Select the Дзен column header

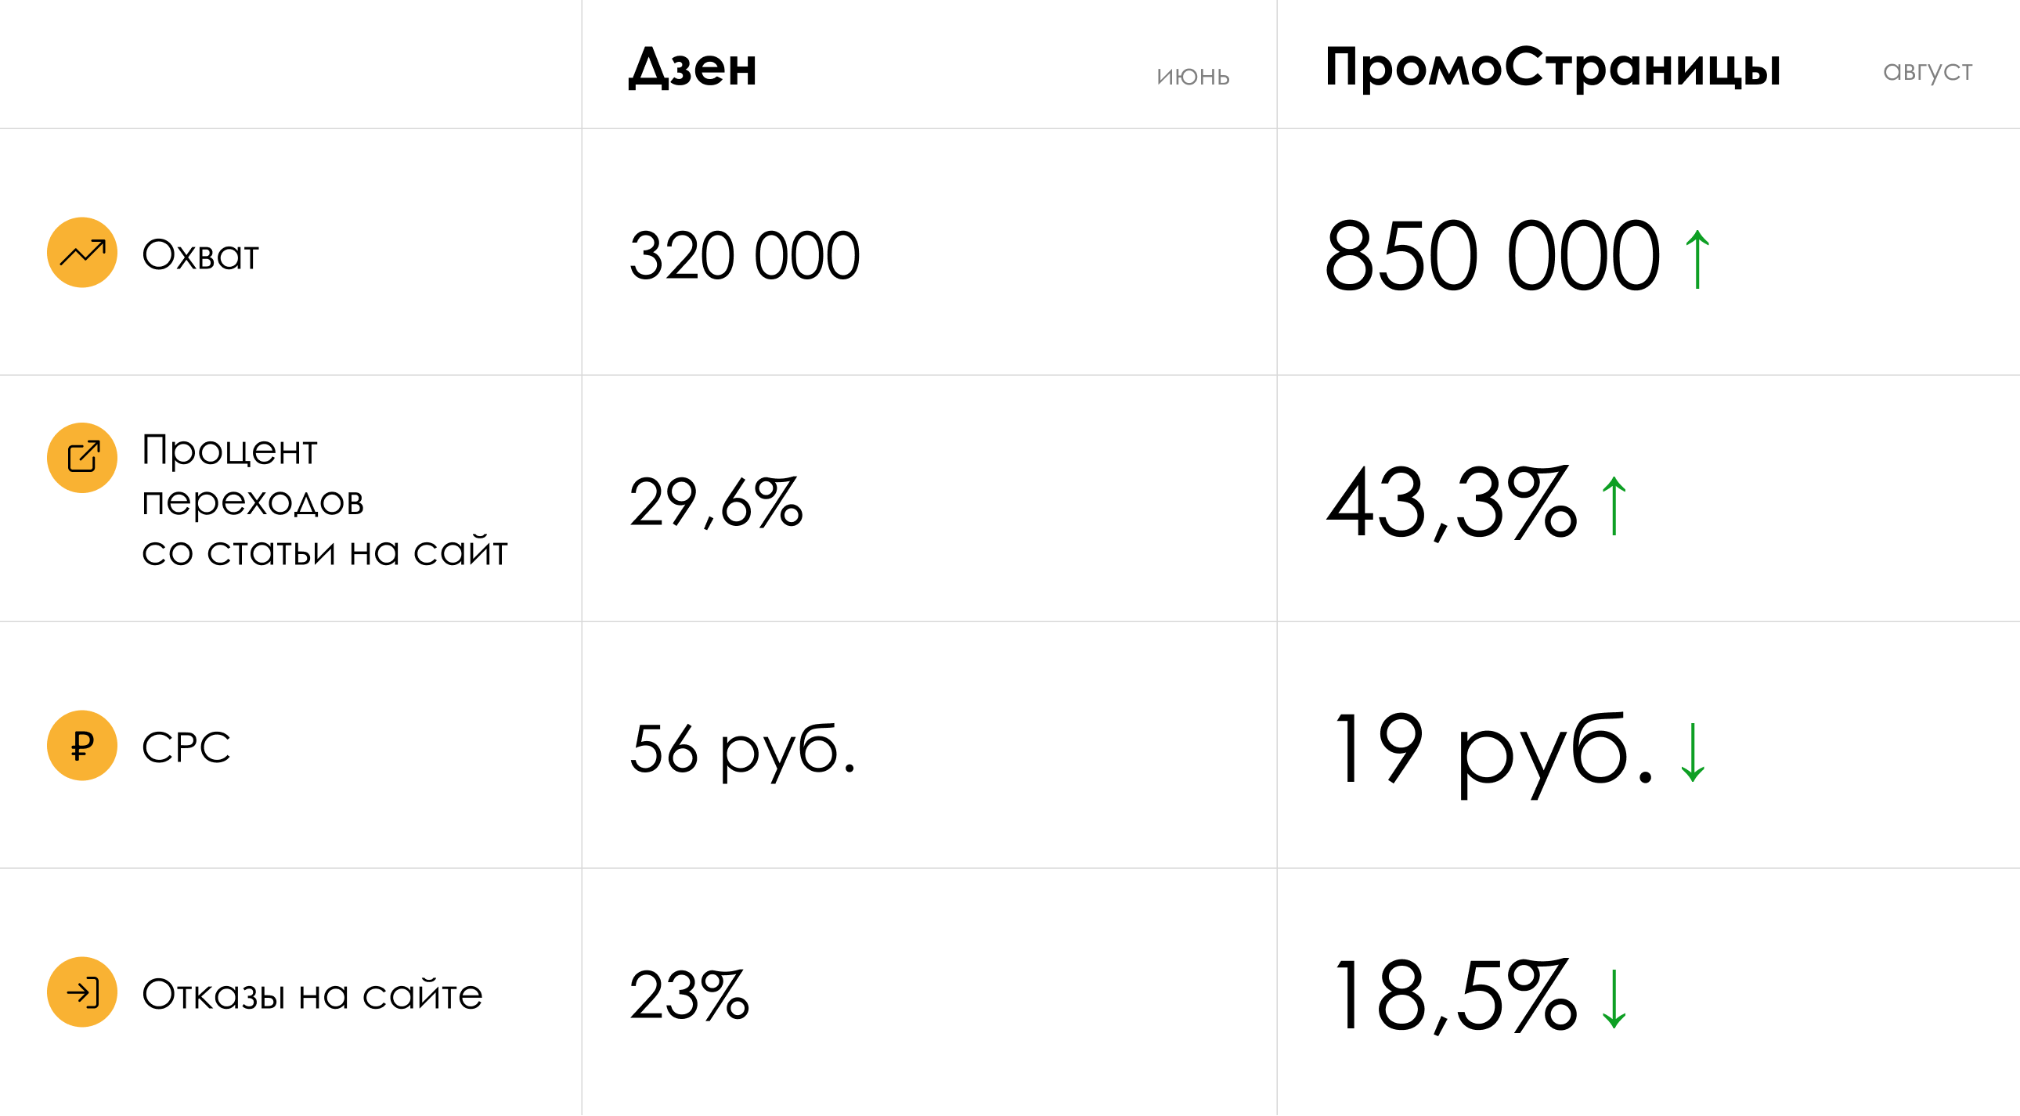tap(693, 67)
